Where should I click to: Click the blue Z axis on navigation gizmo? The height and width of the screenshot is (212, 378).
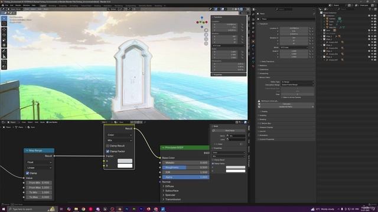coord(202,17)
